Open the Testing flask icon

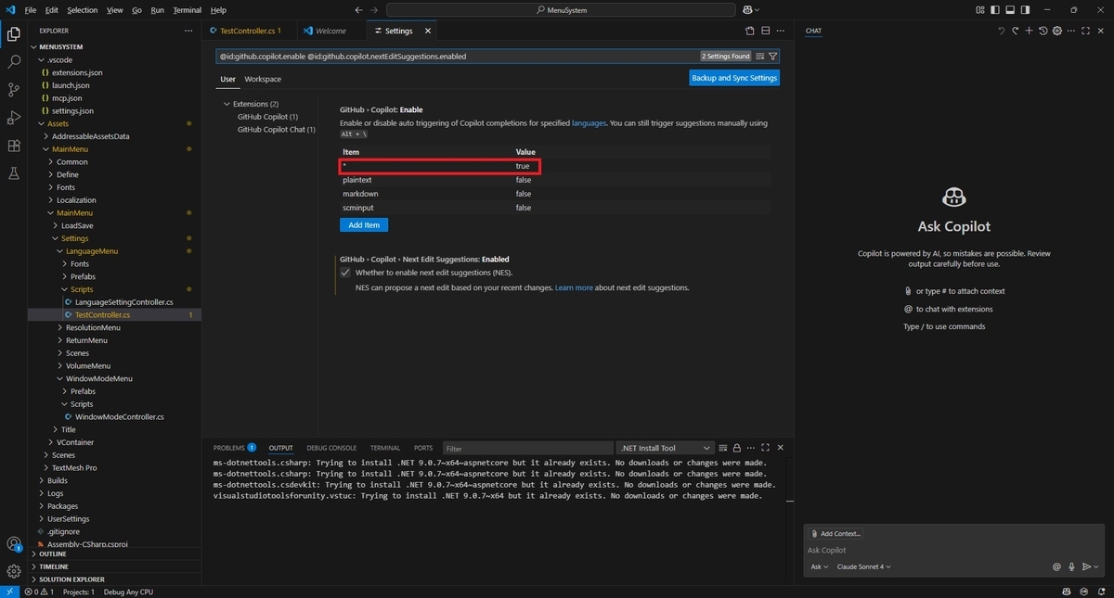14,173
